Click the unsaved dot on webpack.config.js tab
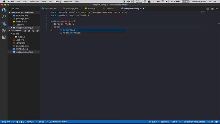This screenshot has width=220, height=124. click(144, 9)
